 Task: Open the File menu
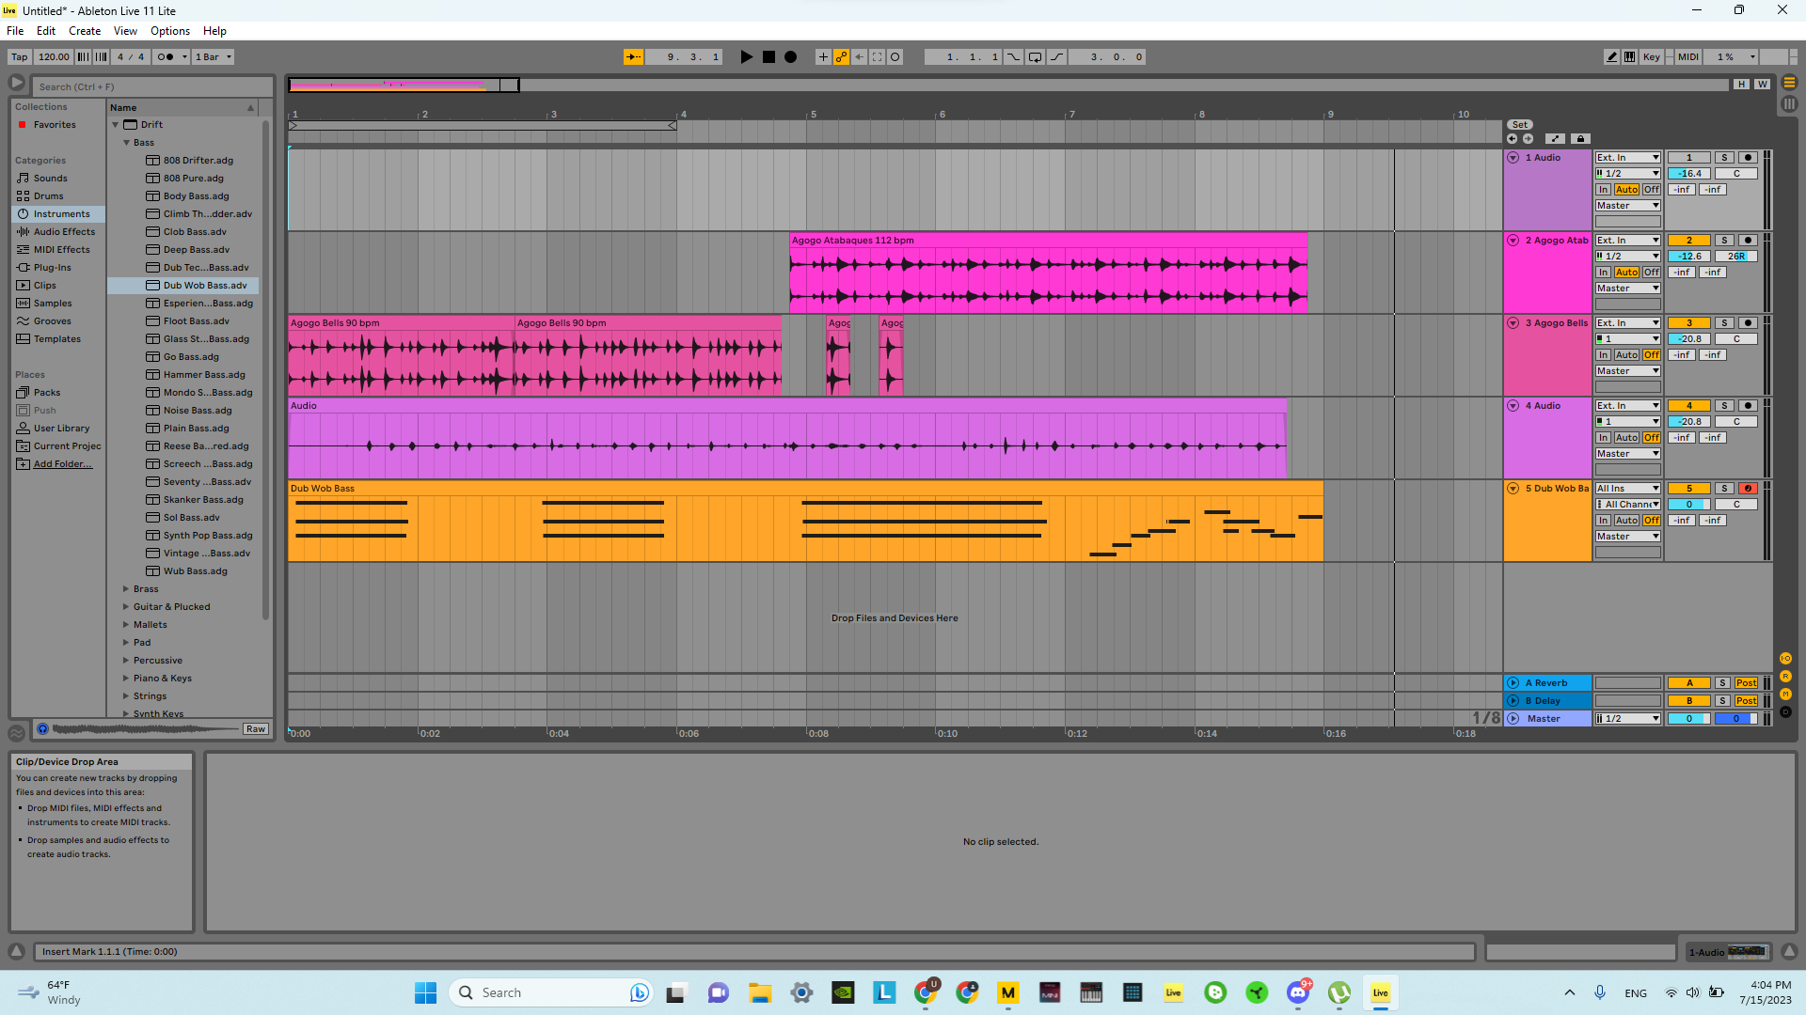[15, 31]
